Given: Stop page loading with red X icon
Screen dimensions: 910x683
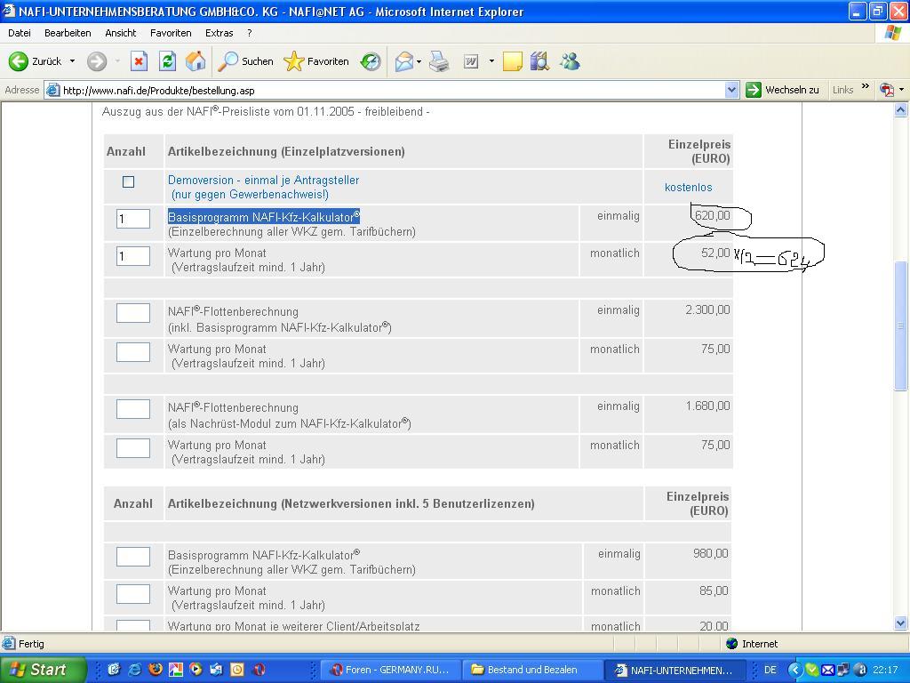Looking at the screenshot, I should pos(139,61).
